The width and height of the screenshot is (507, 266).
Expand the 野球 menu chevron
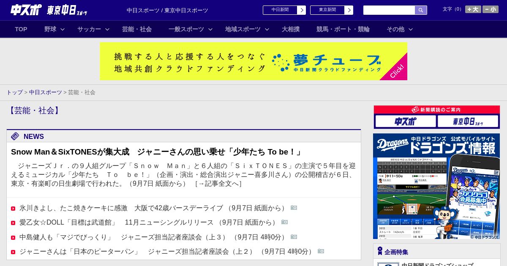tap(63, 29)
